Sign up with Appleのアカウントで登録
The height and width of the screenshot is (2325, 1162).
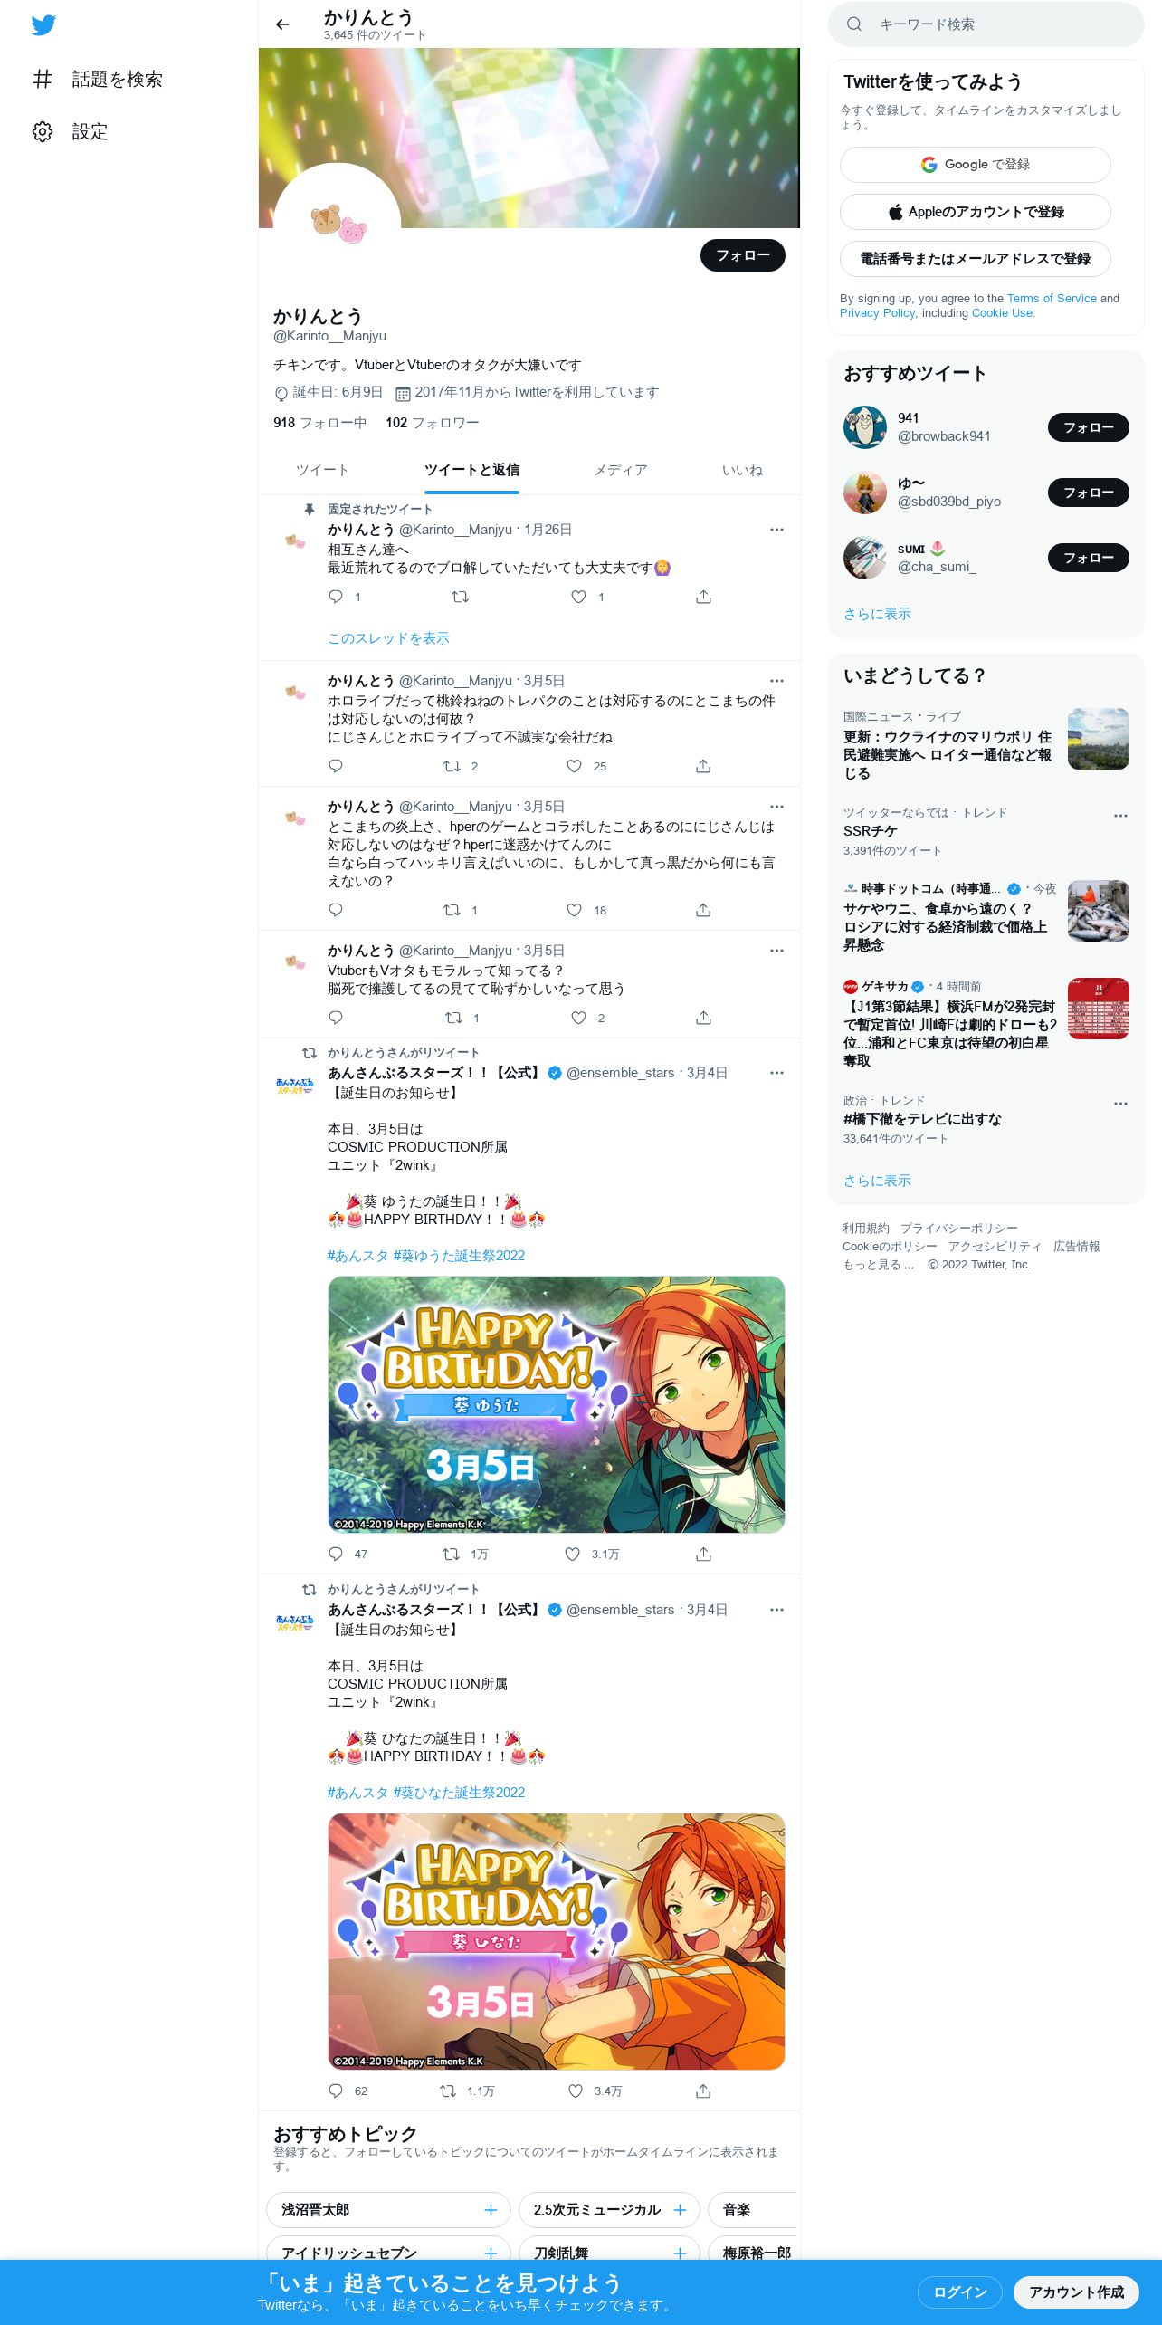point(975,212)
